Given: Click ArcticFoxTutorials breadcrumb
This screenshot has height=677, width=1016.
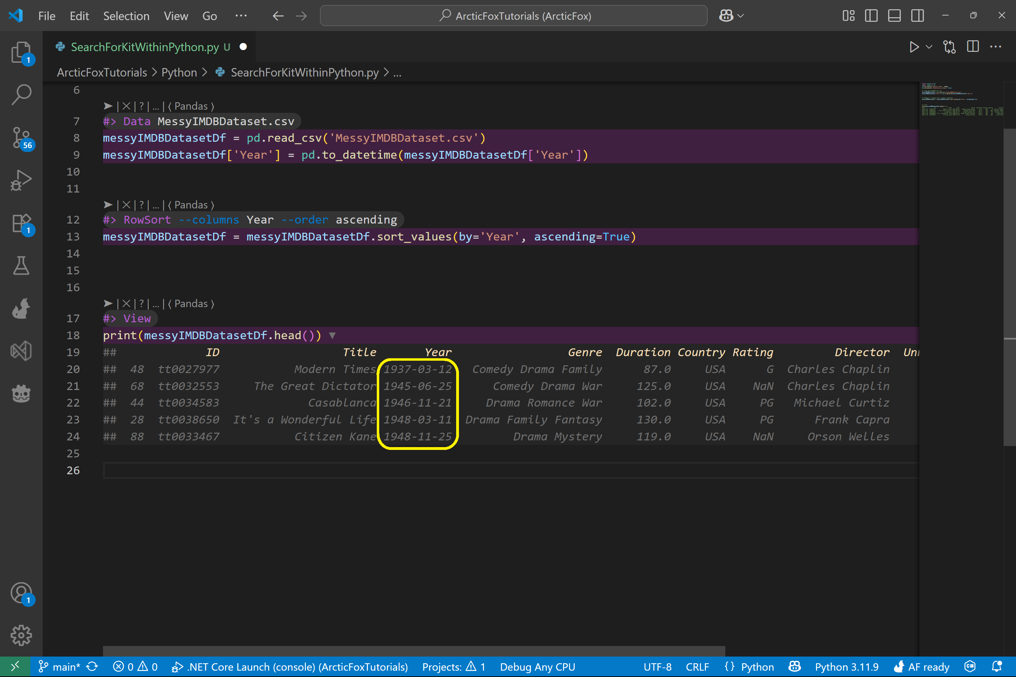Looking at the screenshot, I should tap(102, 73).
